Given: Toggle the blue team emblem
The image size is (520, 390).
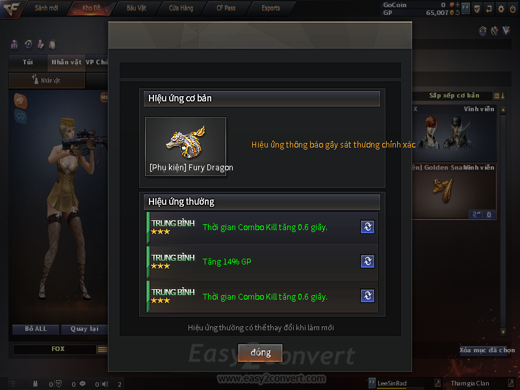Looking at the screenshot, I should pos(21,117).
